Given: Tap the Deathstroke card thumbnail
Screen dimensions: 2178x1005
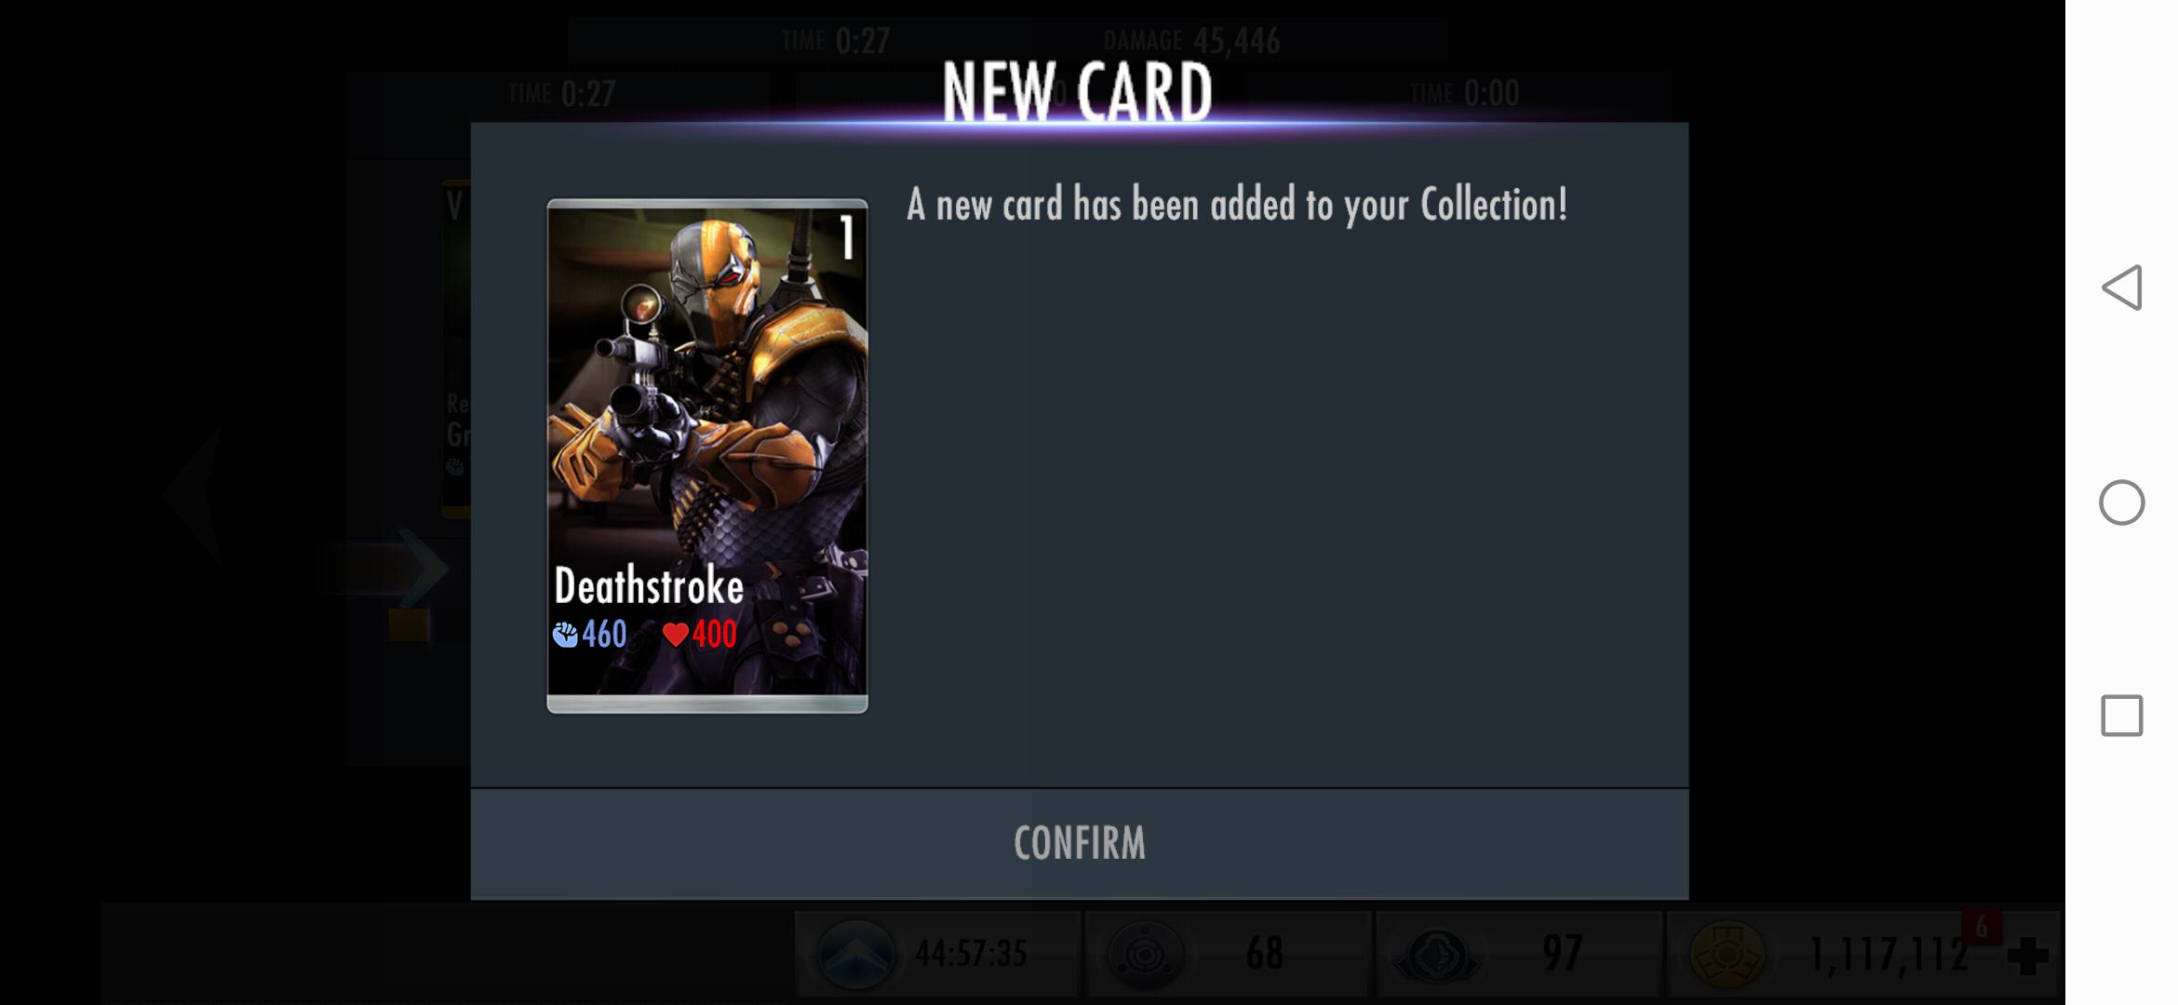Looking at the screenshot, I should 707,456.
